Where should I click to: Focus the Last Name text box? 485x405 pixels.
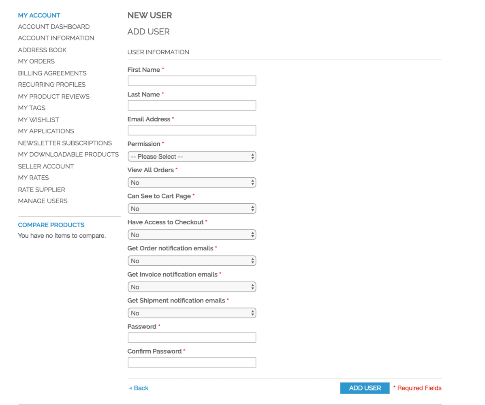192,106
